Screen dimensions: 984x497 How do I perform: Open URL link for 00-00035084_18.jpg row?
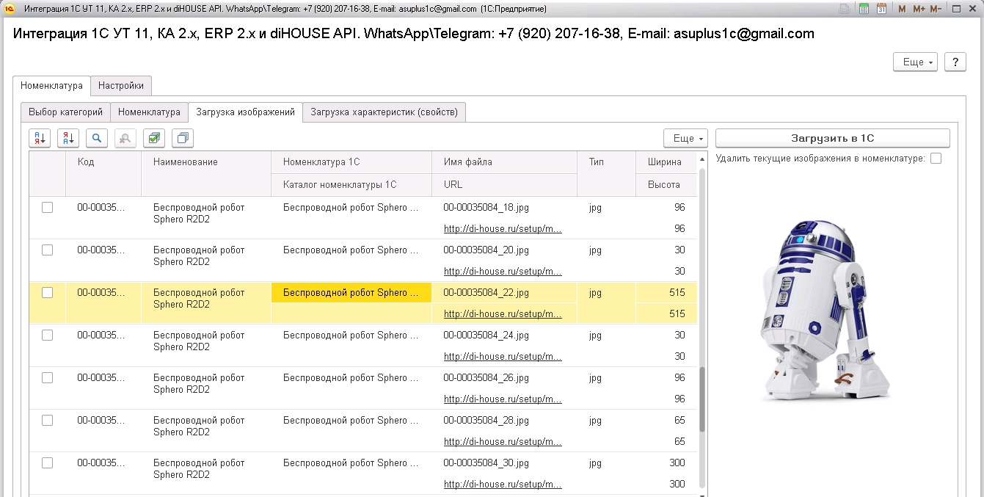point(503,229)
